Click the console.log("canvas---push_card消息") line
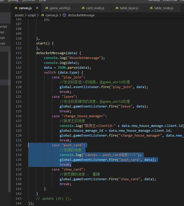This screenshot has width=184, height=206. point(101,155)
